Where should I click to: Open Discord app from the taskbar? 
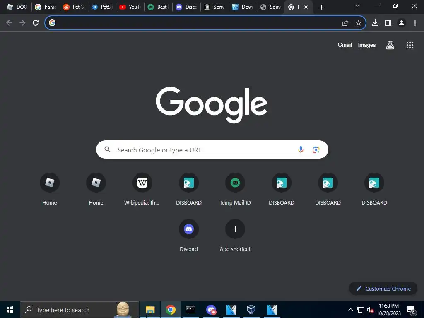[211, 310]
